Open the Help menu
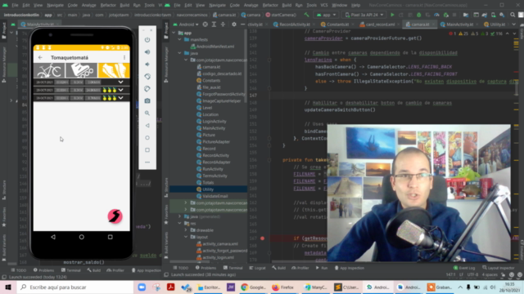This screenshot has width=524, height=294. point(356,6)
